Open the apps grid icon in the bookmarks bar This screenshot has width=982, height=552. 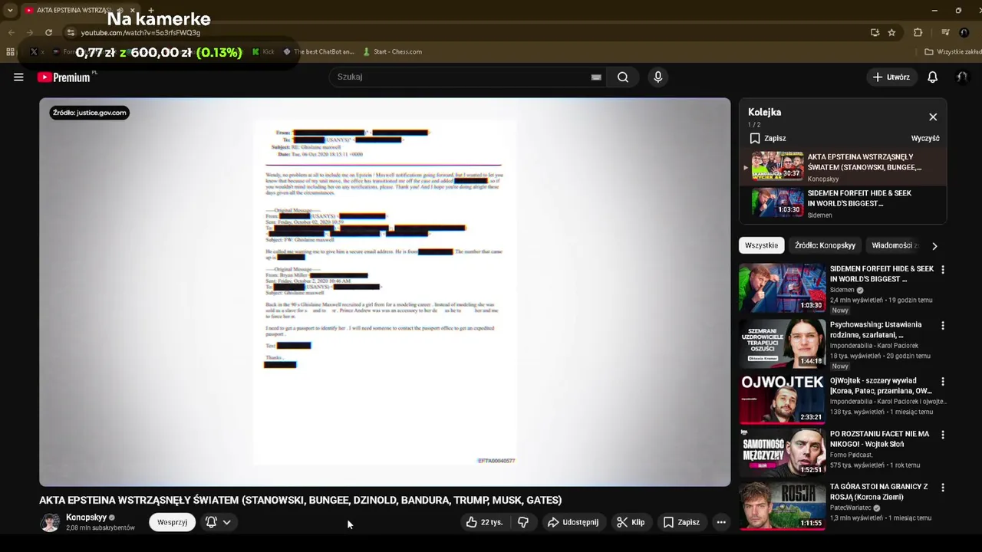10,52
